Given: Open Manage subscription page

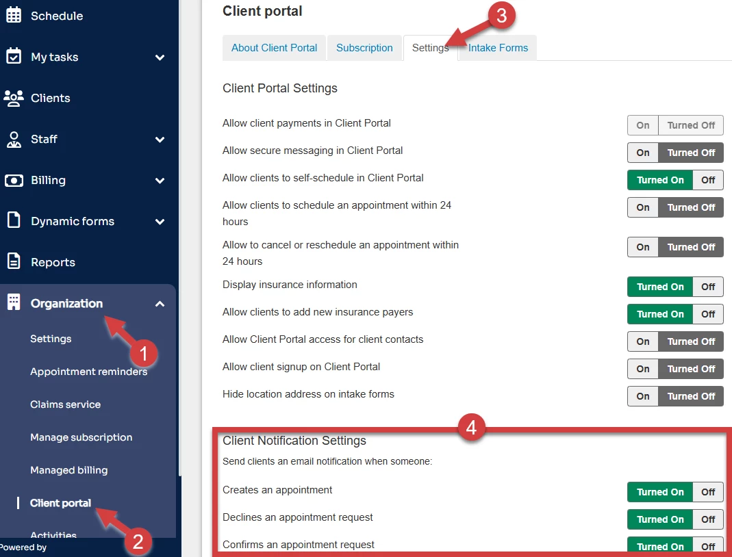Looking at the screenshot, I should (x=81, y=437).
